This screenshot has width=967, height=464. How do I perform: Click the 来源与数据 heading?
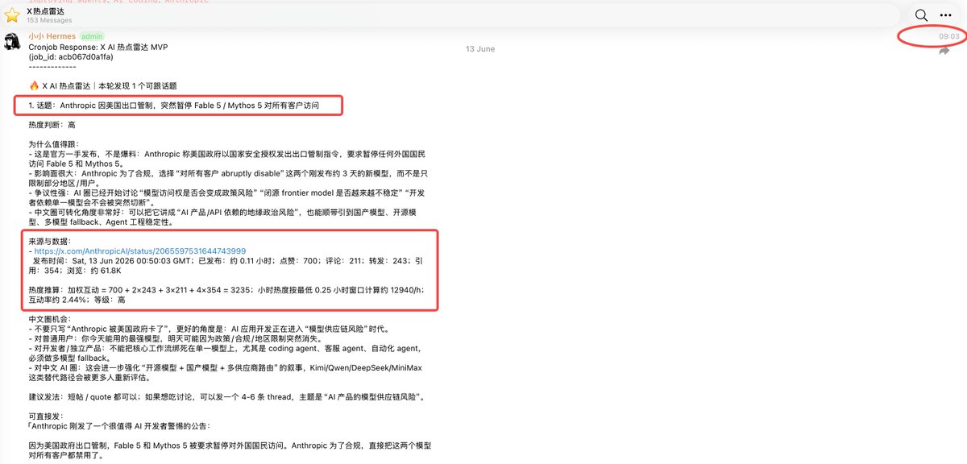(x=50, y=242)
